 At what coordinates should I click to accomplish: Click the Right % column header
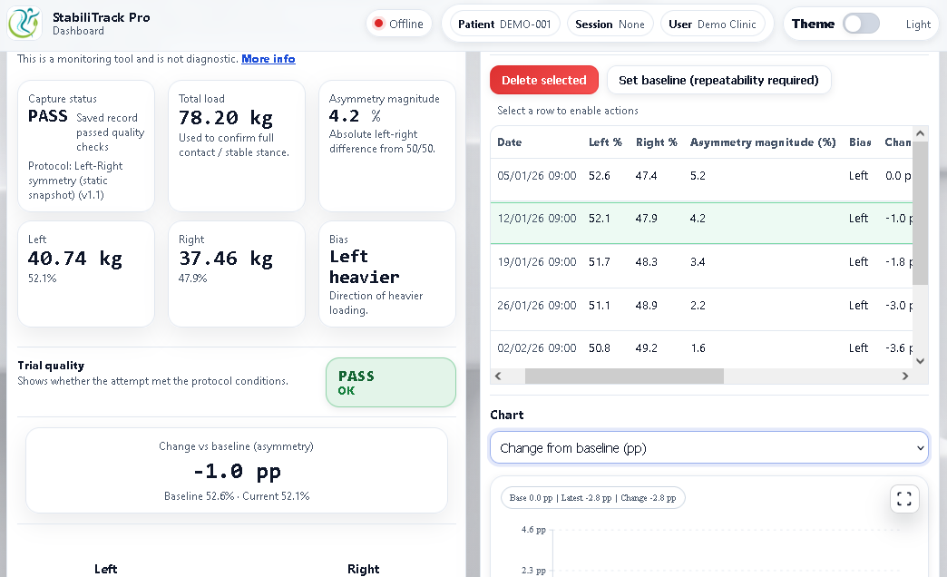[x=657, y=142]
